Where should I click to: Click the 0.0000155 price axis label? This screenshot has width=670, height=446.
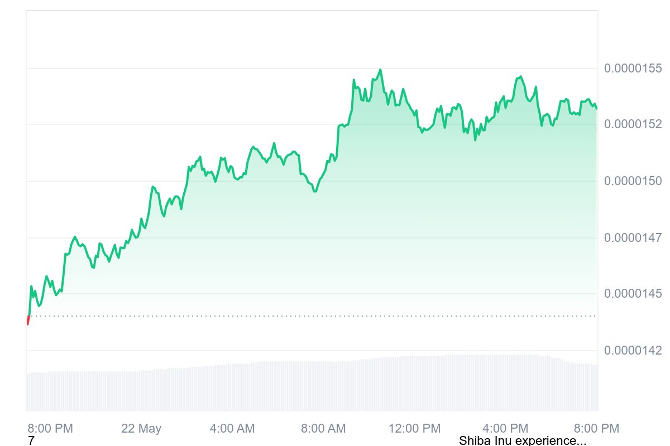[x=633, y=69]
